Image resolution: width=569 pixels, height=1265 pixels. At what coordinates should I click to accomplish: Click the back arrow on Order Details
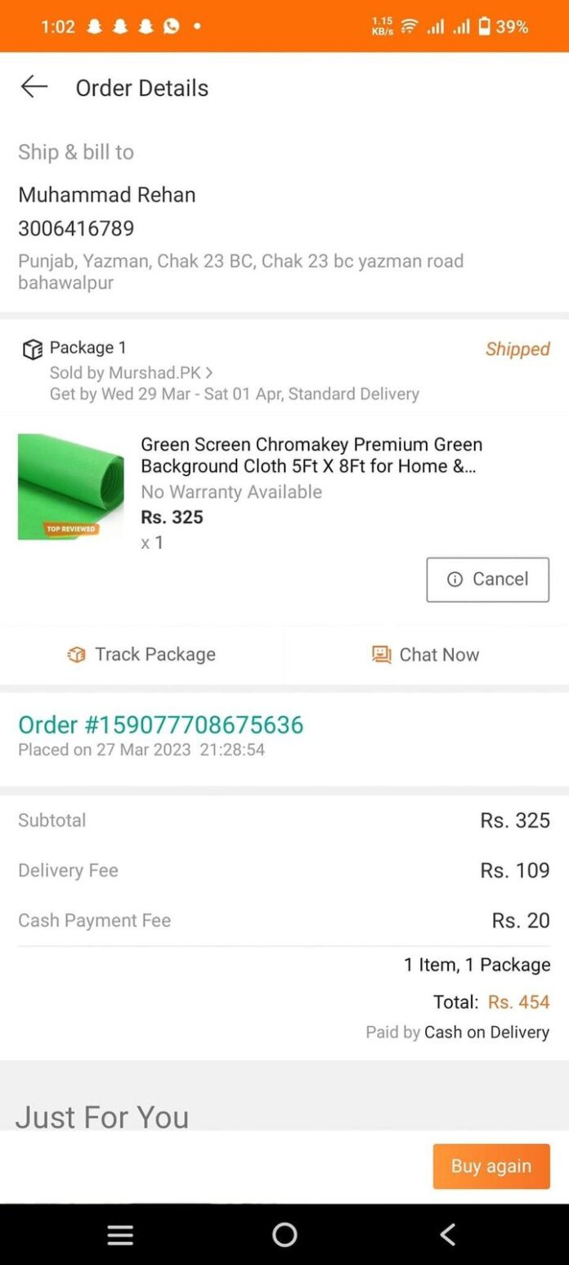34,87
